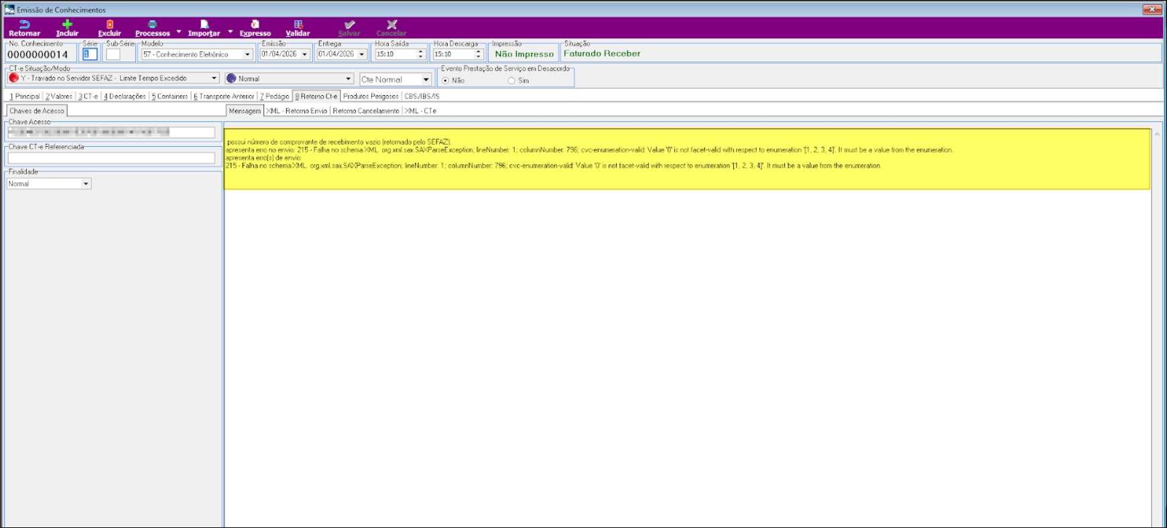Open the Retorno Cancelamento tab

366,111
